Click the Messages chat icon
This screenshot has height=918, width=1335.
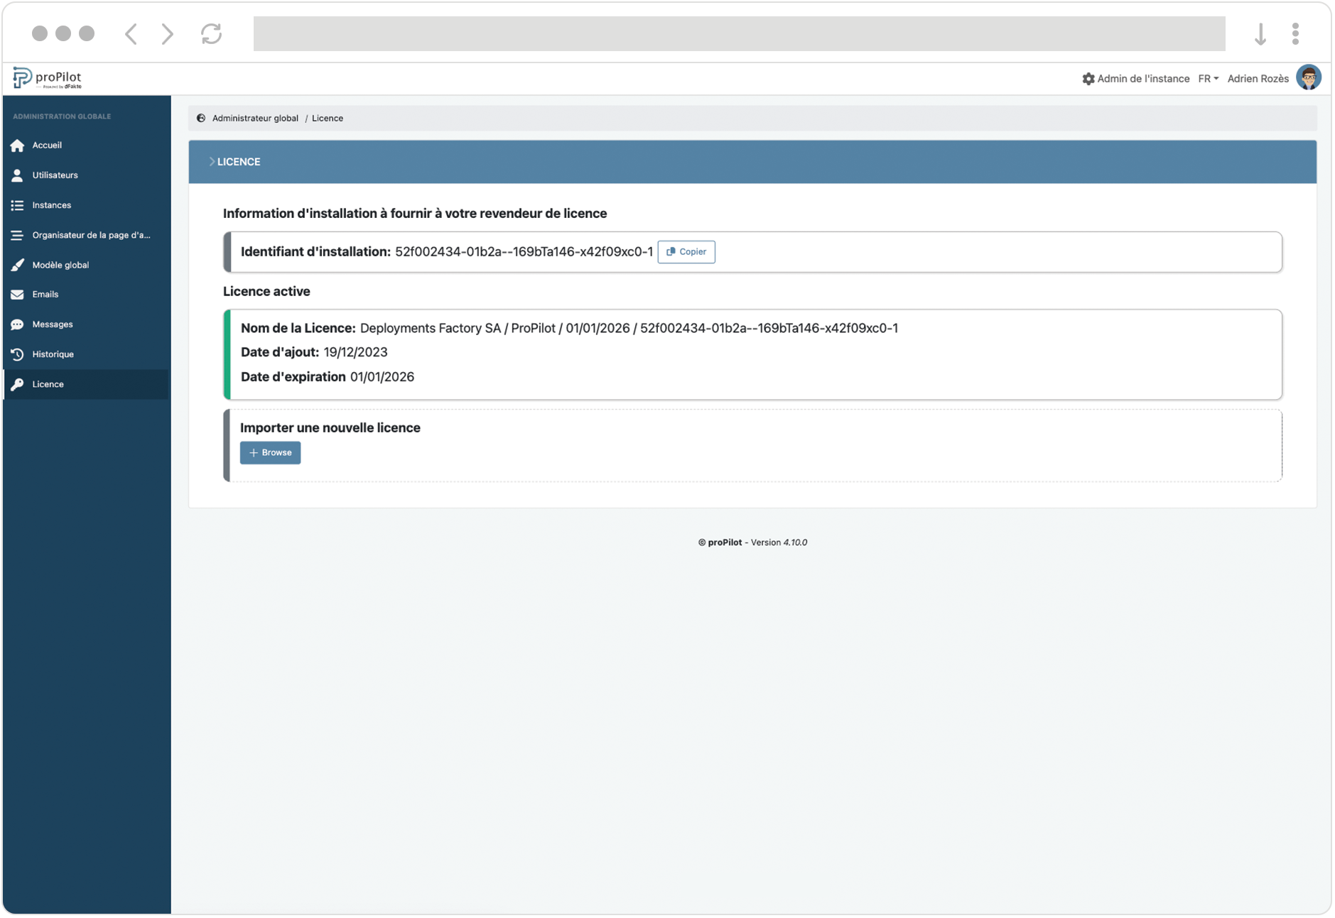pos(17,324)
